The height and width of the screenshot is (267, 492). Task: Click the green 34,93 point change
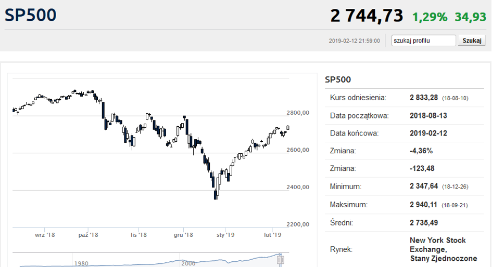(x=470, y=17)
